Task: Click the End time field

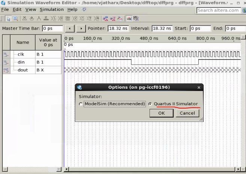Action: 235,29
